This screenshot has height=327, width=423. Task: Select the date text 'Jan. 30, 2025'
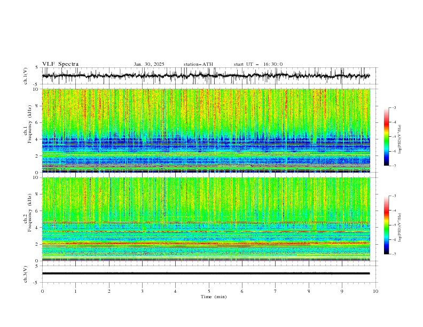149,64
